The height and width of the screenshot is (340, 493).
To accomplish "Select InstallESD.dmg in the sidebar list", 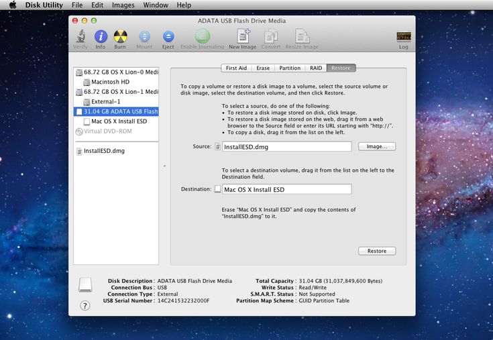I will (116, 151).
